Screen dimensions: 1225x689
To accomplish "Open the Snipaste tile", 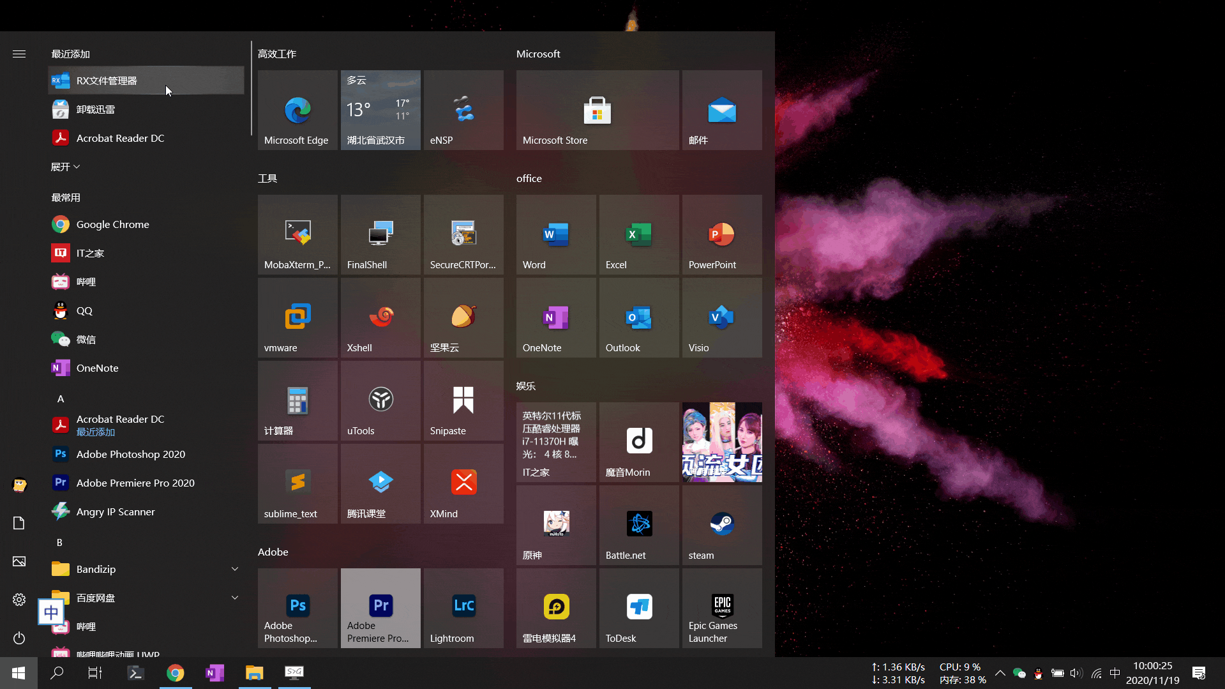I will [463, 400].
